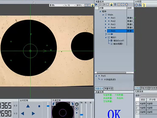Click the 名称 name input field
The height and width of the screenshot is (118, 157).
pos(149,95)
